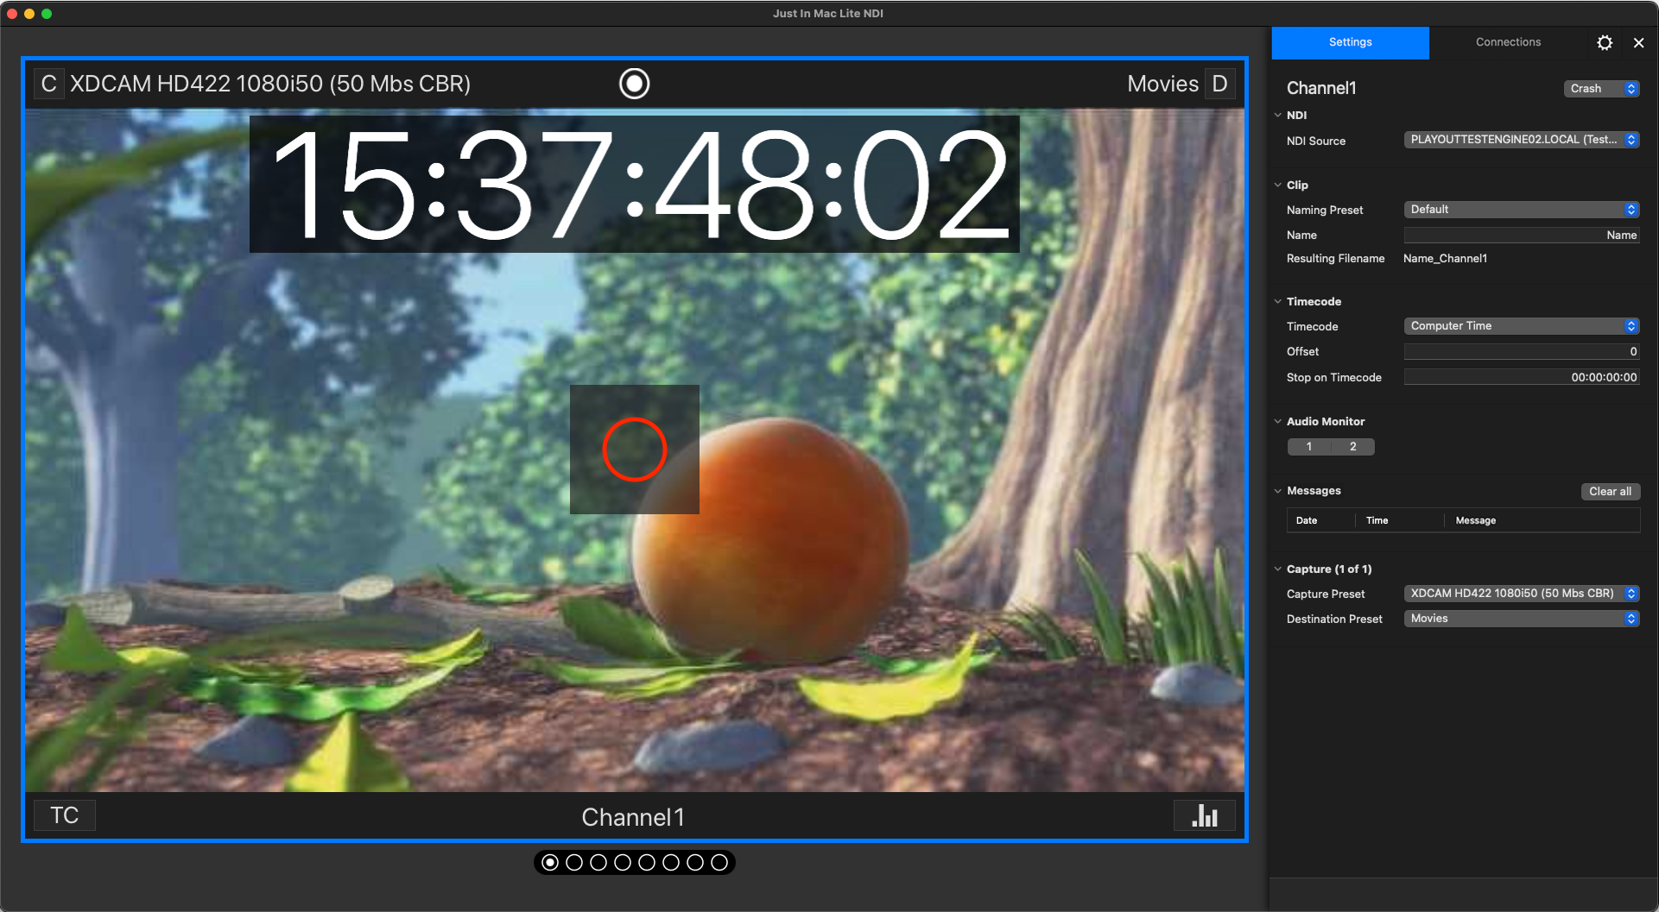This screenshot has width=1659, height=912.
Task: Collapse the Capture (1 of 1) section
Action: click(1278, 569)
